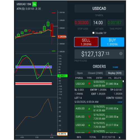Image resolution: width=140 pixels, height=140 pixels.
Task: Click the red oversold band on the oscillator
Action: tap(34, 83)
